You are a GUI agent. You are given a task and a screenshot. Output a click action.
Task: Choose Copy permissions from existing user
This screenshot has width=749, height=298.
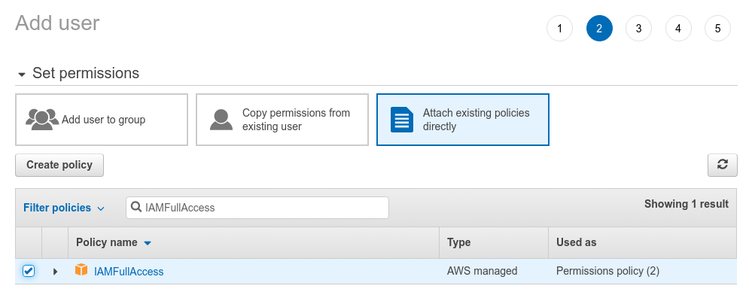(x=282, y=120)
